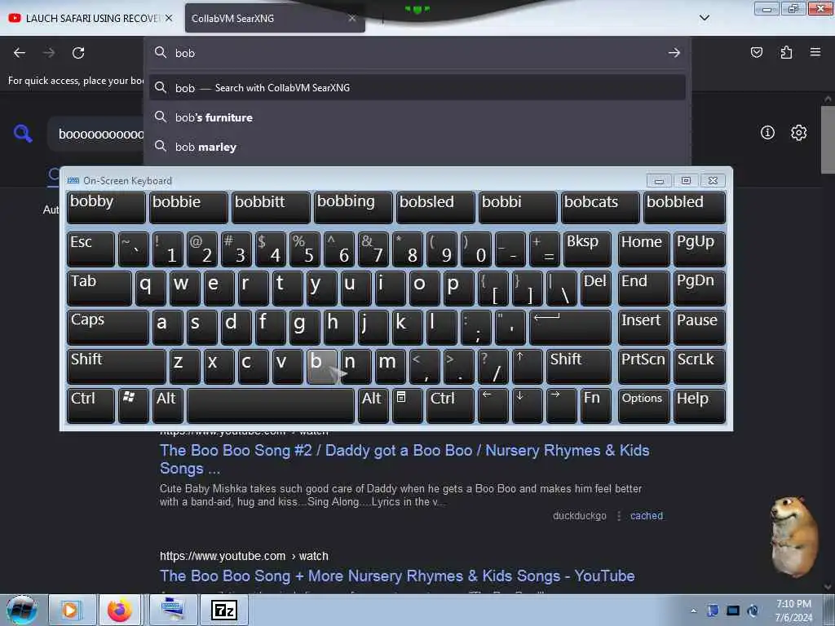
Task: Open the Windows Start orb
Action: [22, 610]
